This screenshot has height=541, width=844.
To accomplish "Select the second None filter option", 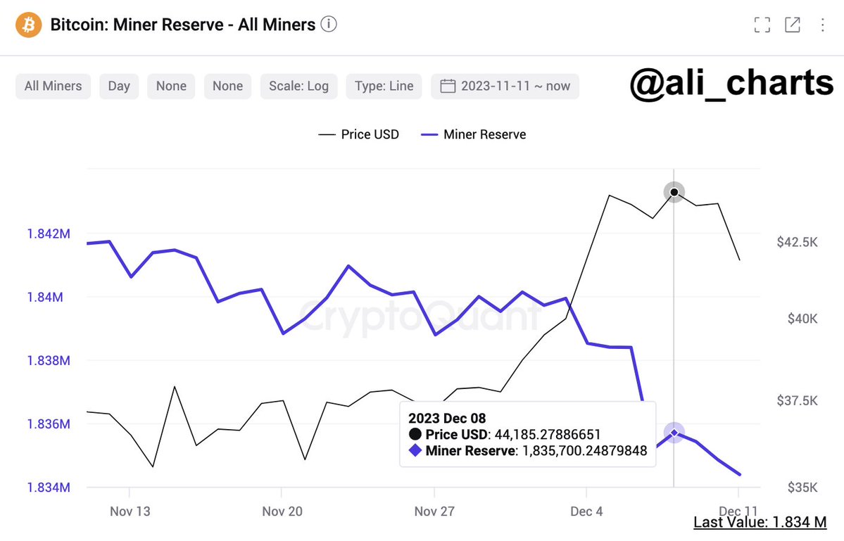I will coord(227,86).
